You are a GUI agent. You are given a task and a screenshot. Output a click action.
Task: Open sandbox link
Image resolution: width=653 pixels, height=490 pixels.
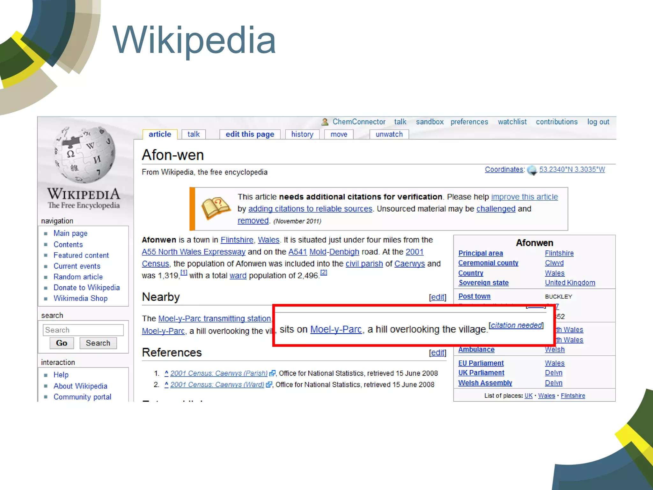coord(430,122)
